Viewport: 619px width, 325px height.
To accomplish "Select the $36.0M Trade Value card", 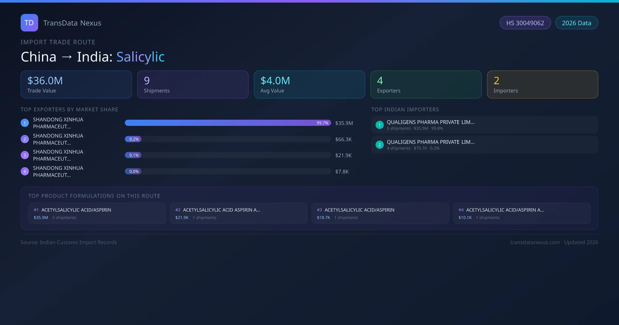I will pyautogui.click(x=76, y=85).
